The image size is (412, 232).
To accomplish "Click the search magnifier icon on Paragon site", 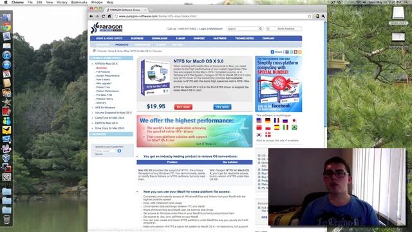I will (260, 28).
